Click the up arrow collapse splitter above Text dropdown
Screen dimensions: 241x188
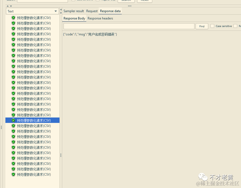coord(8,6)
